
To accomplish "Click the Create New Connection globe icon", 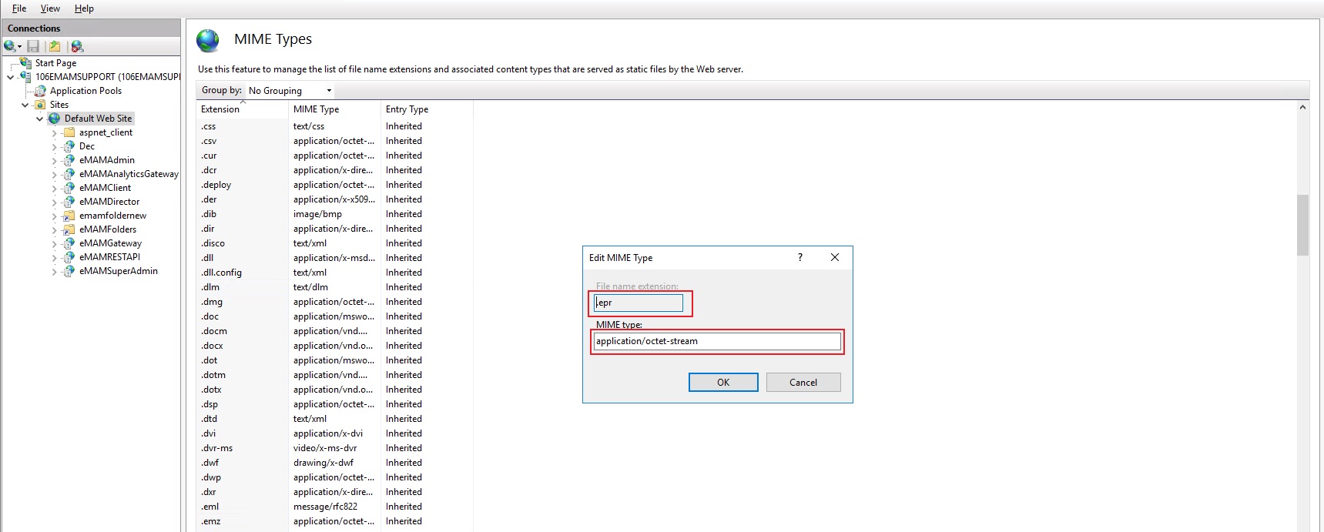I will click(x=10, y=46).
